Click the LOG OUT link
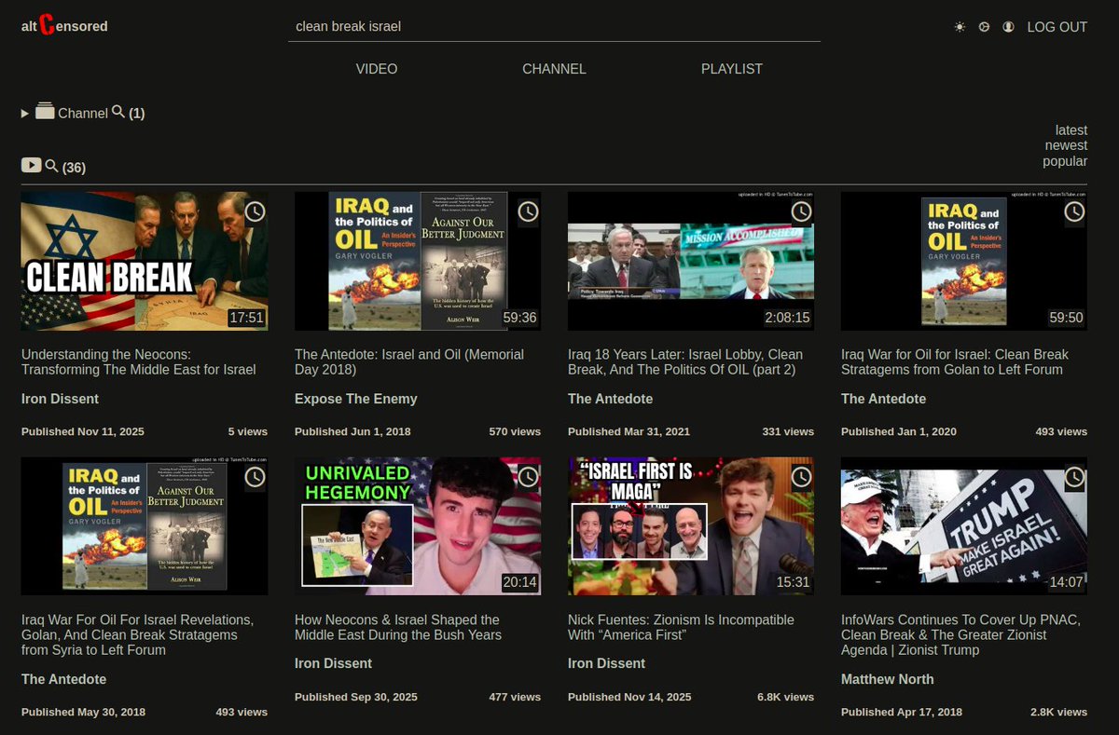 [x=1057, y=27]
